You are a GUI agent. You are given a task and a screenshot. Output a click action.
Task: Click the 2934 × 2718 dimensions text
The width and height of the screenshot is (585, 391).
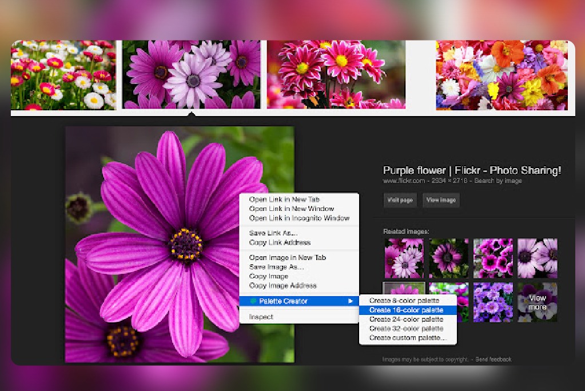pyautogui.click(x=449, y=181)
